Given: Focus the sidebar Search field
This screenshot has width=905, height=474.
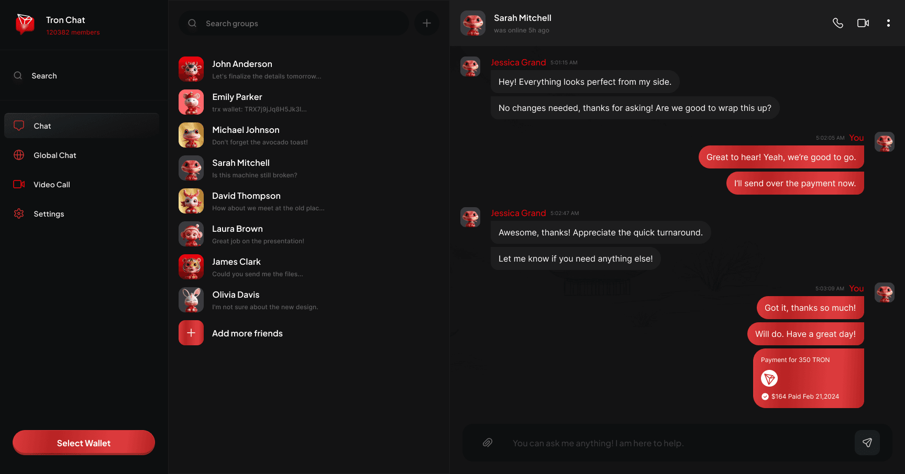Looking at the screenshot, I should (x=84, y=75).
